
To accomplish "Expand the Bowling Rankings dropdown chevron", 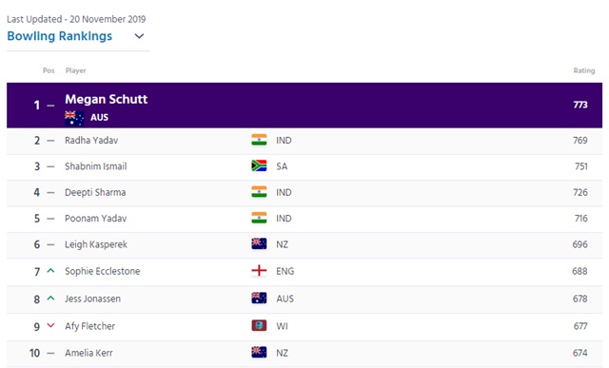I will pyautogui.click(x=139, y=36).
